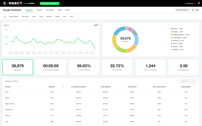Screen dimensions: 202x126
Task: Click the 6,109 sessions cell
Action: pyautogui.click(x=52, y=104)
